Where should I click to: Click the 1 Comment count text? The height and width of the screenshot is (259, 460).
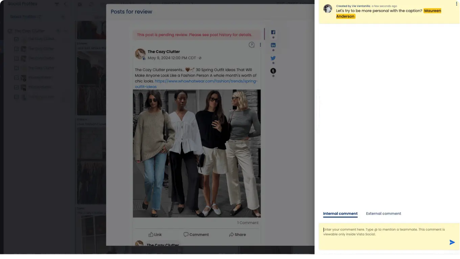tap(248, 223)
